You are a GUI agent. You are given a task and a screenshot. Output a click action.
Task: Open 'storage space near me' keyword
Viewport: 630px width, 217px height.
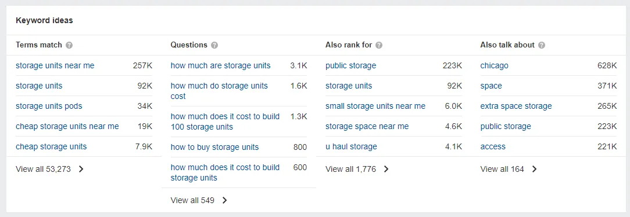(x=367, y=126)
